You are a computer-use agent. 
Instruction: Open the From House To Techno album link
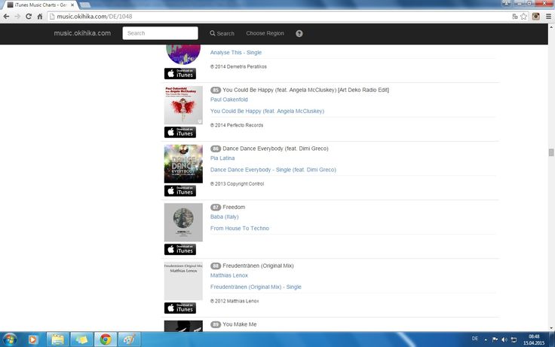240,229
